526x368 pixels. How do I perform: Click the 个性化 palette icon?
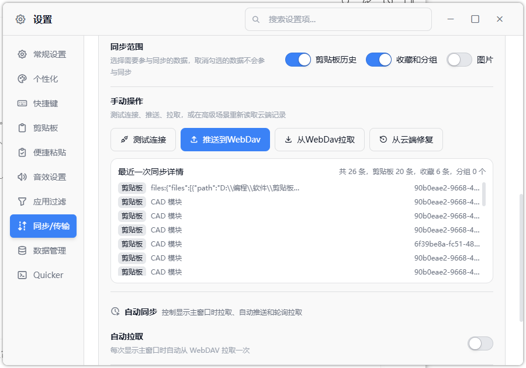pos(22,79)
